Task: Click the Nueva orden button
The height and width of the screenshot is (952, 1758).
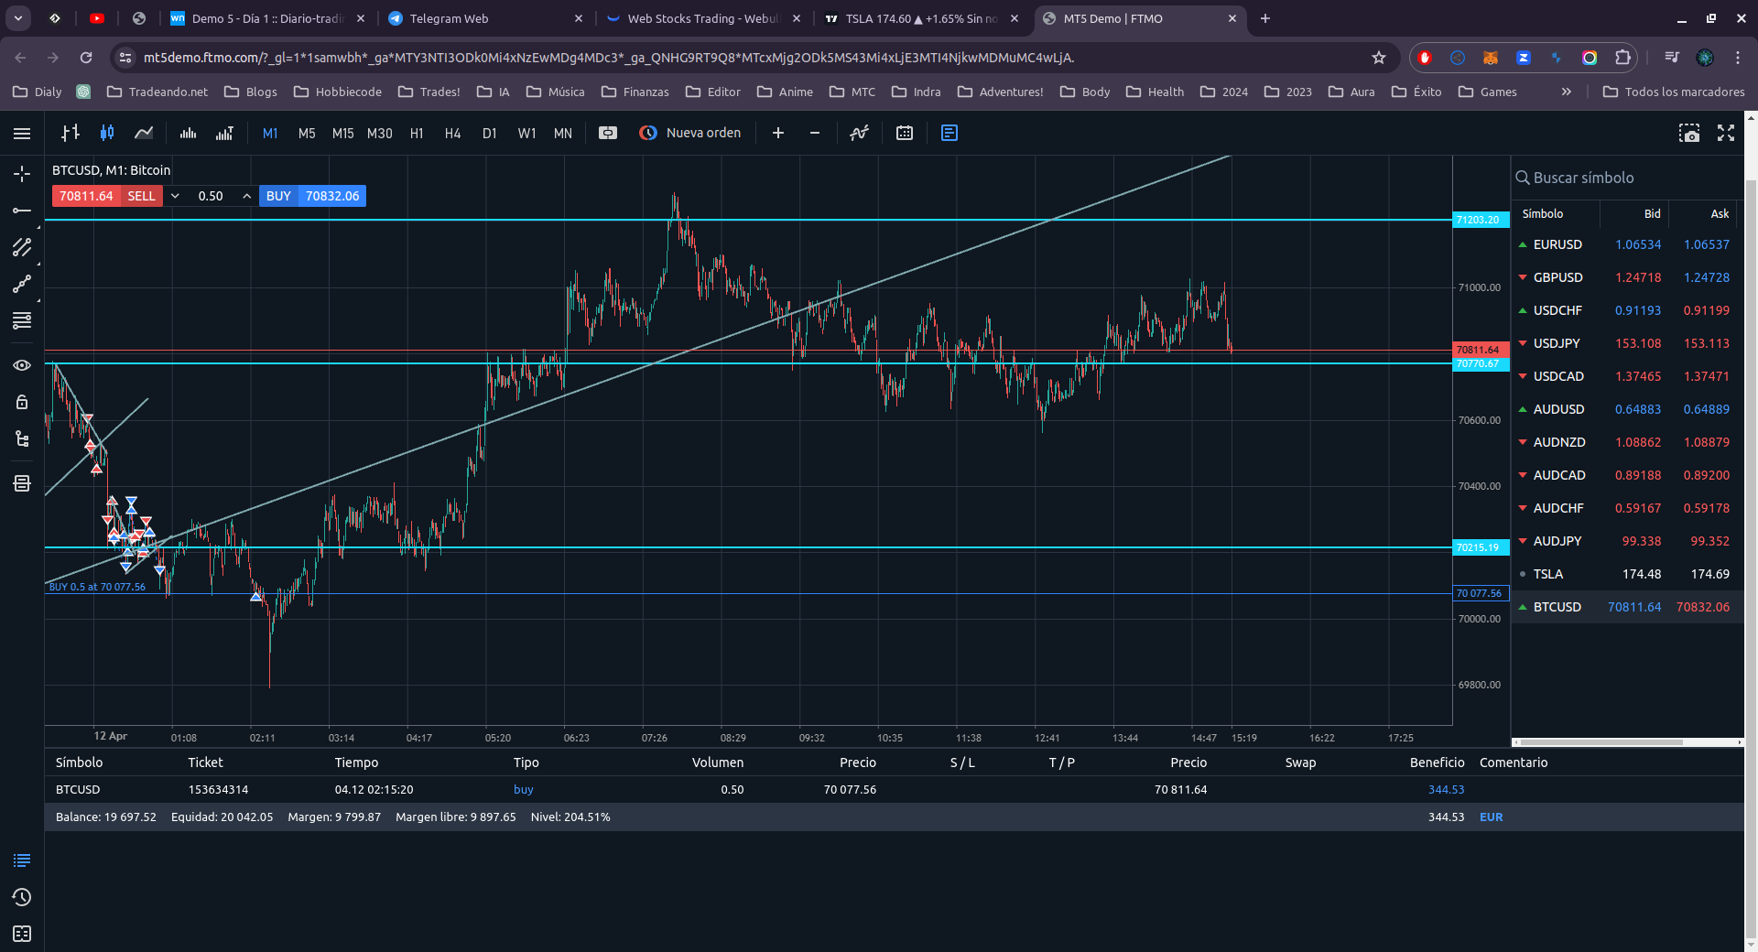Action: (690, 133)
